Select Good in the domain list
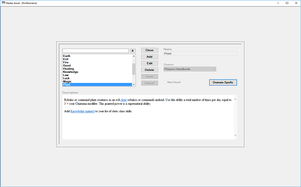The height and width of the screenshot is (187, 301). [97, 66]
